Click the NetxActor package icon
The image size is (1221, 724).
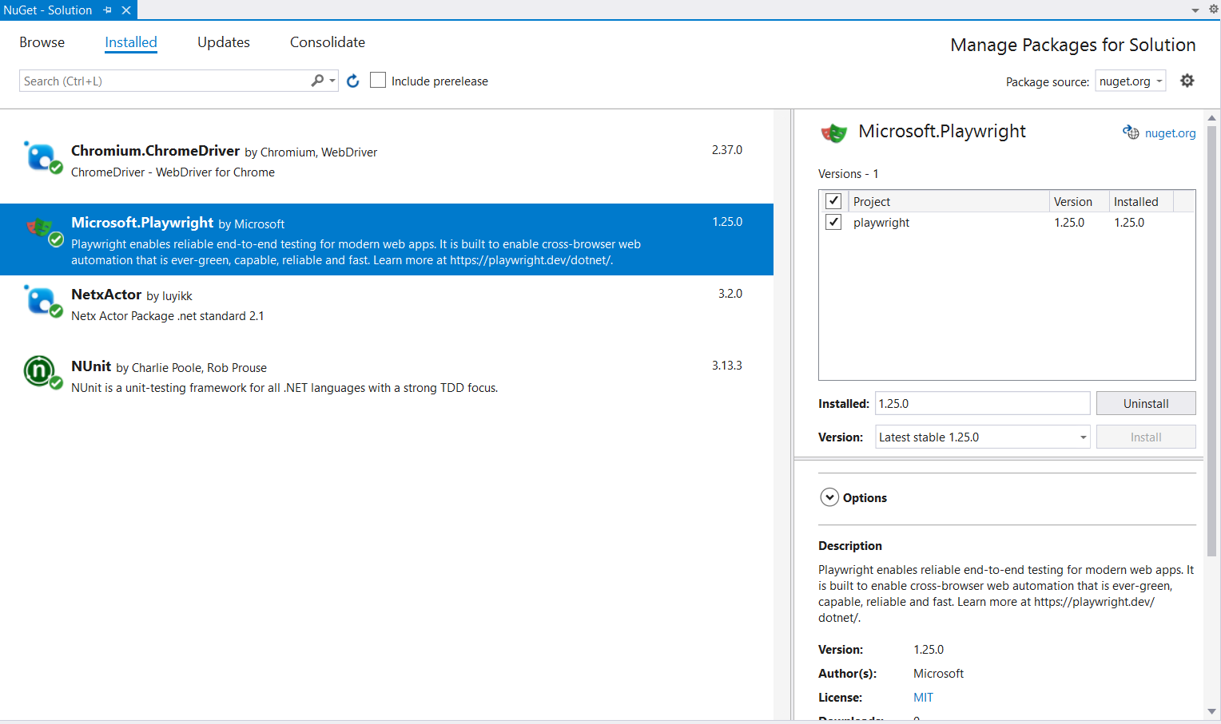pos(41,301)
